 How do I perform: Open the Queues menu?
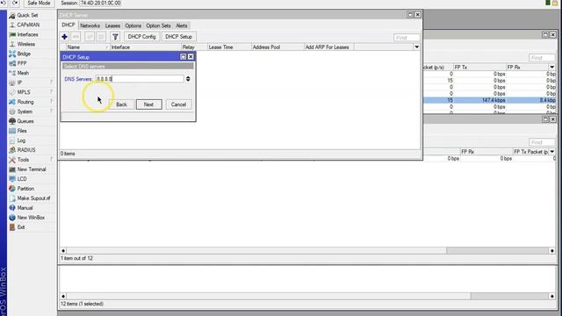point(25,121)
